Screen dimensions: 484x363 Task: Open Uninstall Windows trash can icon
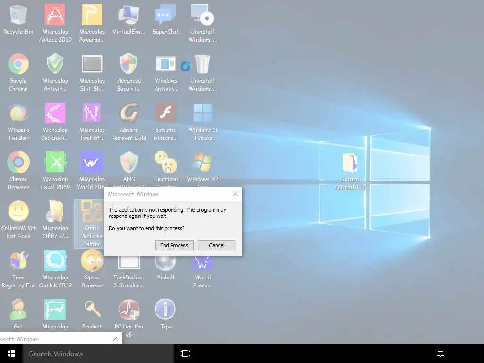pos(202,64)
